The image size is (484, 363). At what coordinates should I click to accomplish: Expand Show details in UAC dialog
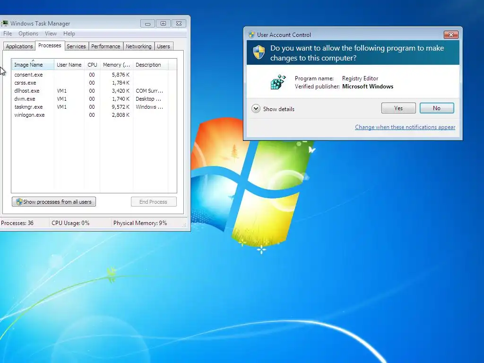[x=273, y=109]
